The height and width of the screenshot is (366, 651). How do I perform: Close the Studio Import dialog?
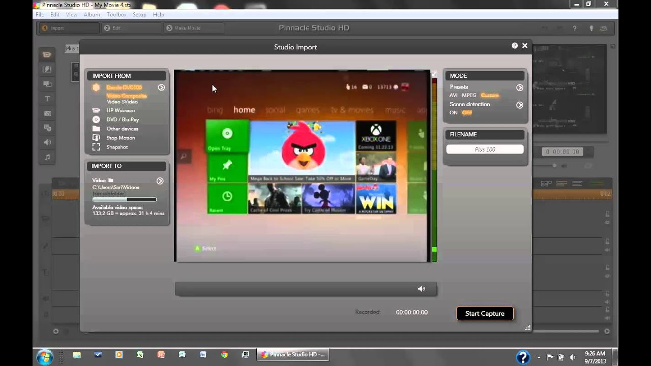point(525,46)
